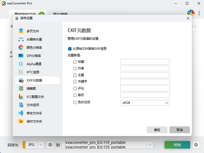Click into the 作者 text field
This screenshot has height=153, width=204.
145,68
